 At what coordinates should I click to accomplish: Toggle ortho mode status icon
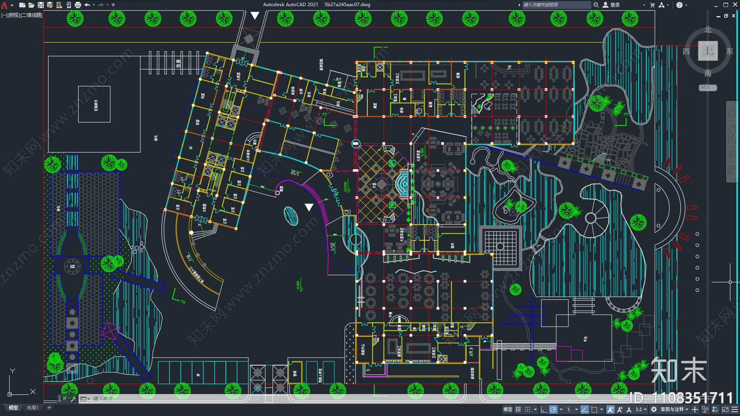pyautogui.click(x=544, y=410)
